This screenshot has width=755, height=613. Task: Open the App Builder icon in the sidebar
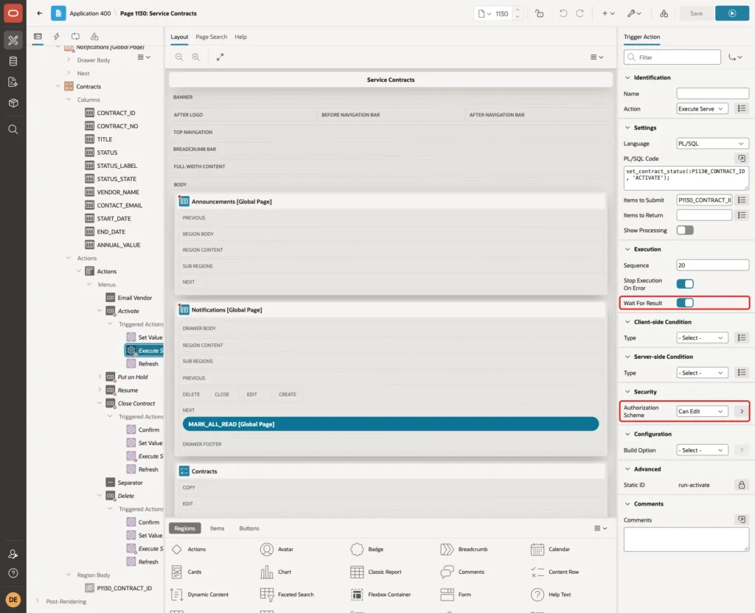13,40
